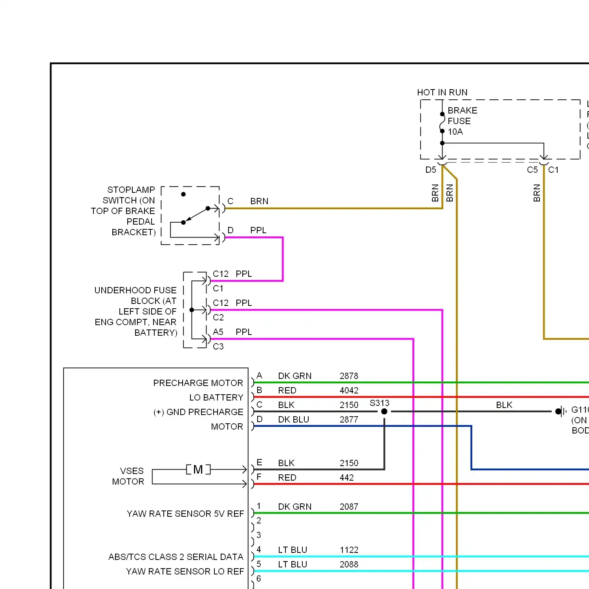Select the C3 connector label
The height and width of the screenshot is (589, 589).
pyautogui.click(x=218, y=346)
